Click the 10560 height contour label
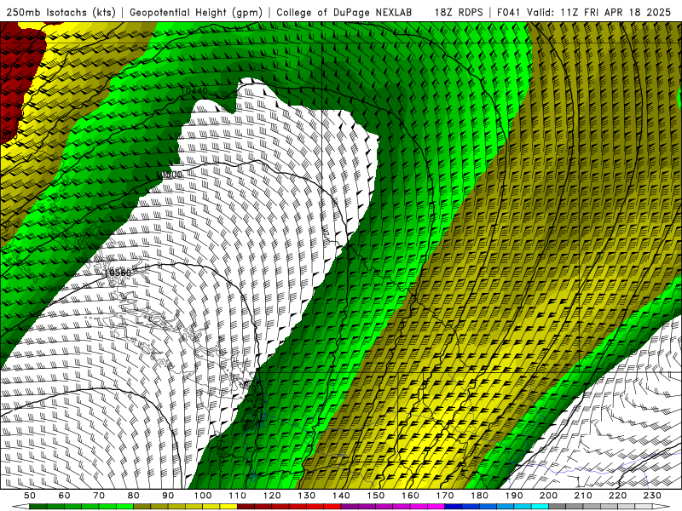Image resolution: width=682 pixels, height=511 pixels. [118, 273]
